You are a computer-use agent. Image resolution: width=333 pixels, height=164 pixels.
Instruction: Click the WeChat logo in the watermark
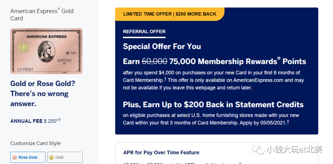[258, 149]
